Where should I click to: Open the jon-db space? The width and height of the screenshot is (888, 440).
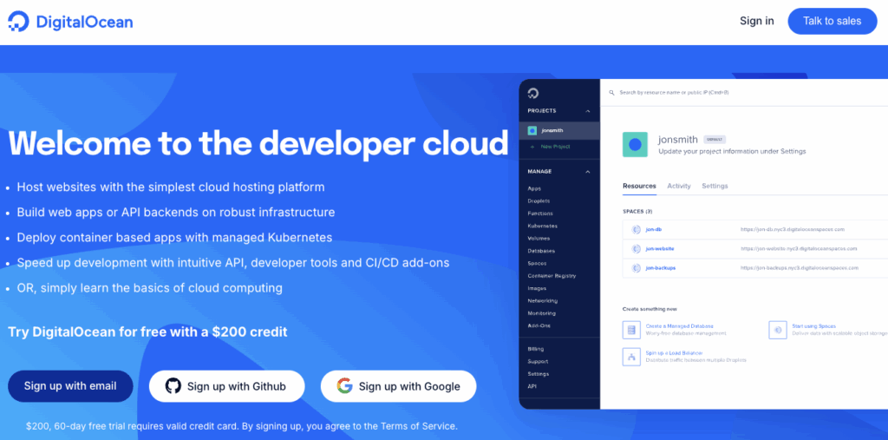click(x=654, y=230)
